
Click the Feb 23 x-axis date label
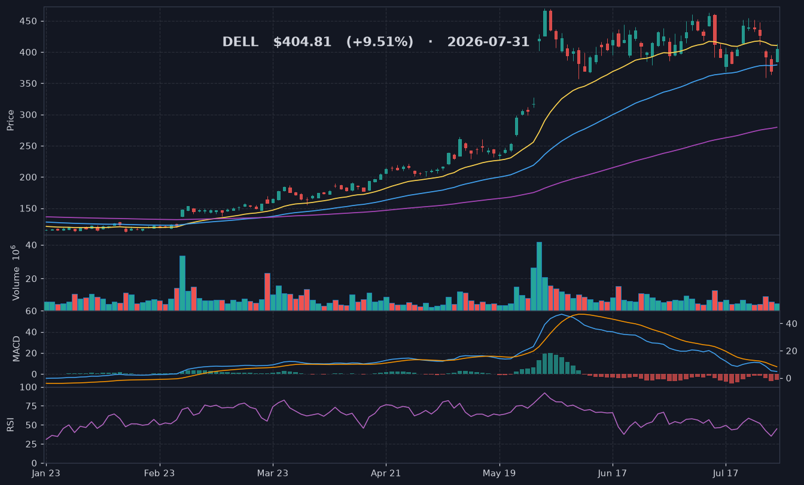pos(160,473)
